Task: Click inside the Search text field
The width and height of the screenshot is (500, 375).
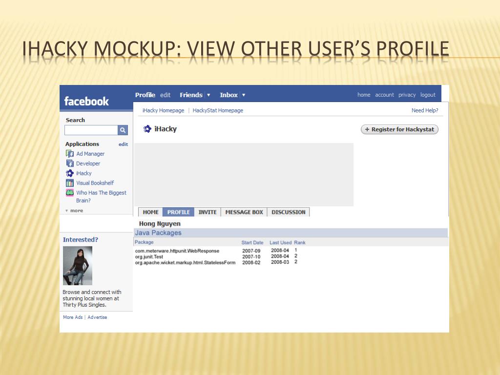Action: pyautogui.click(x=91, y=130)
